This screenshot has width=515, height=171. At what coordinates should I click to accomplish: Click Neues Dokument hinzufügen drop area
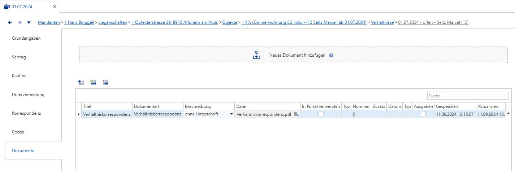click(293, 55)
